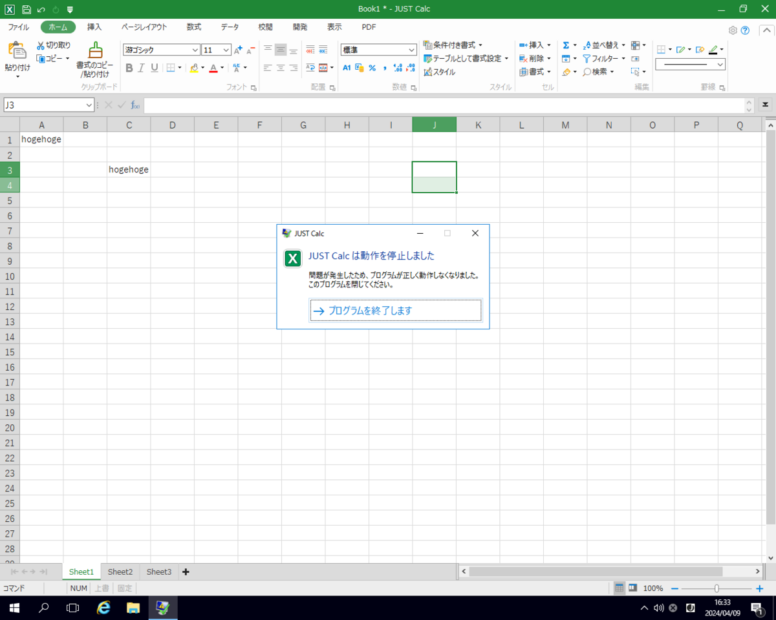Increase font size with the A+ icon

click(238, 50)
